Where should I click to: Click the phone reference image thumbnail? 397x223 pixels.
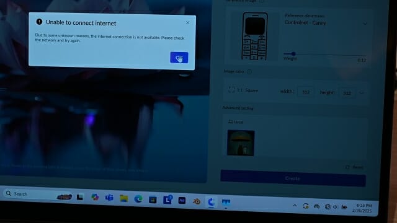255,36
